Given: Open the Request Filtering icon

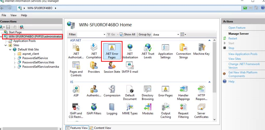Looking at the screenshot, I should pyautogui.click(x=183, y=110).
